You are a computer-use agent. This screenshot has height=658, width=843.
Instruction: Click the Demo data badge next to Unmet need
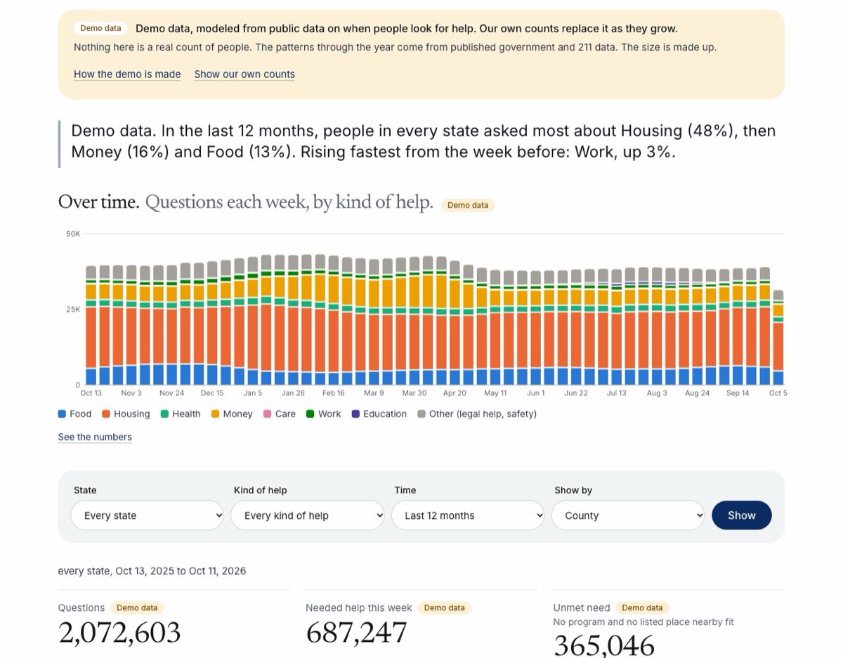click(643, 608)
